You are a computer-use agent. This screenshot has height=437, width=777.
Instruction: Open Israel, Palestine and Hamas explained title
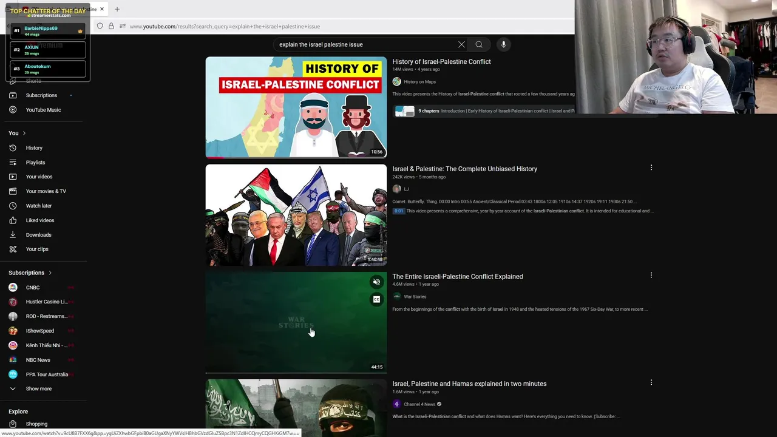[469, 384]
